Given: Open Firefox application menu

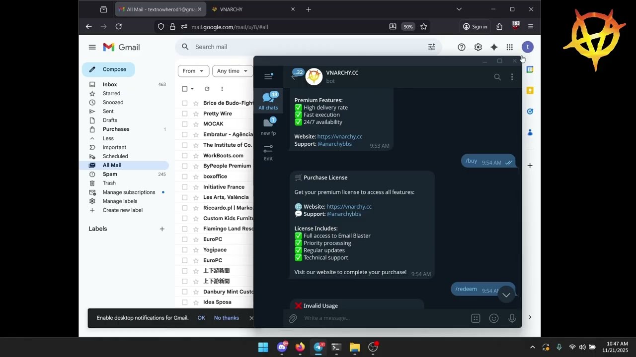Looking at the screenshot, I should tap(531, 27).
